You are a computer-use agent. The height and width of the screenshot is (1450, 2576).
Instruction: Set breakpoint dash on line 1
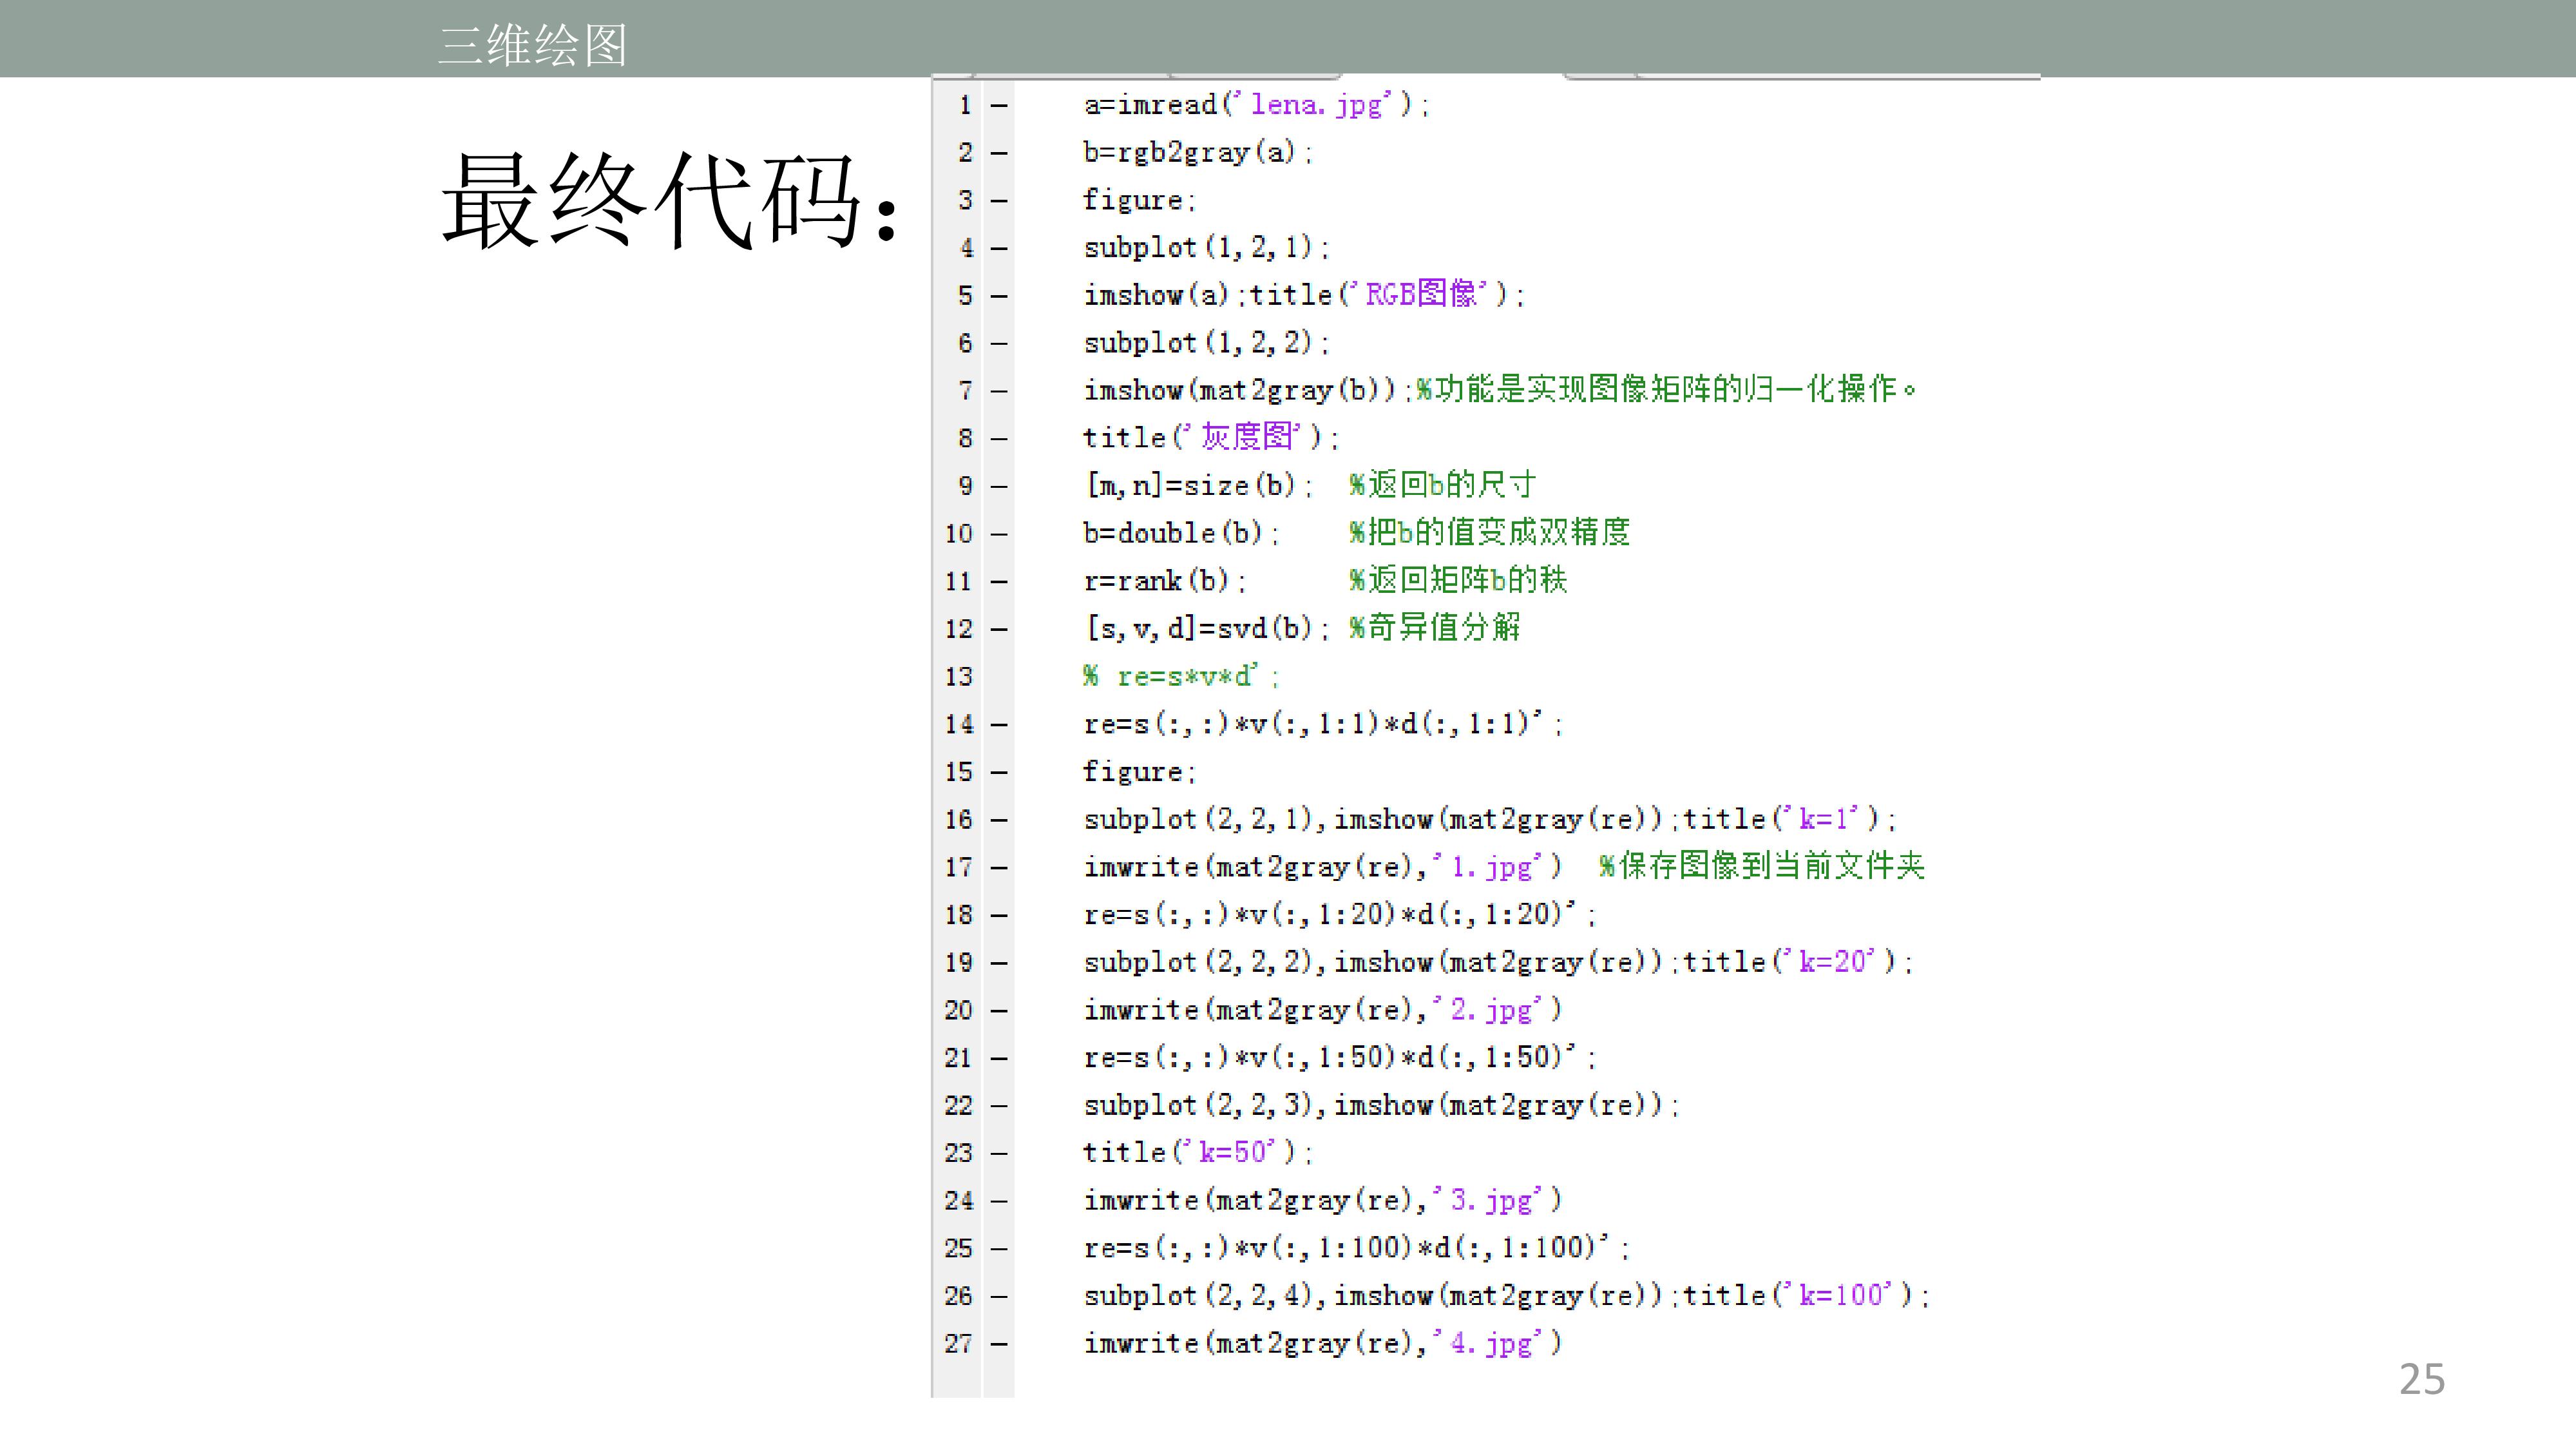click(x=998, y=105)
